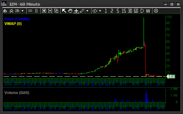Click the chart icon in title bar
This screenshot has height=114, width=183.
click(x=4, y=4)
